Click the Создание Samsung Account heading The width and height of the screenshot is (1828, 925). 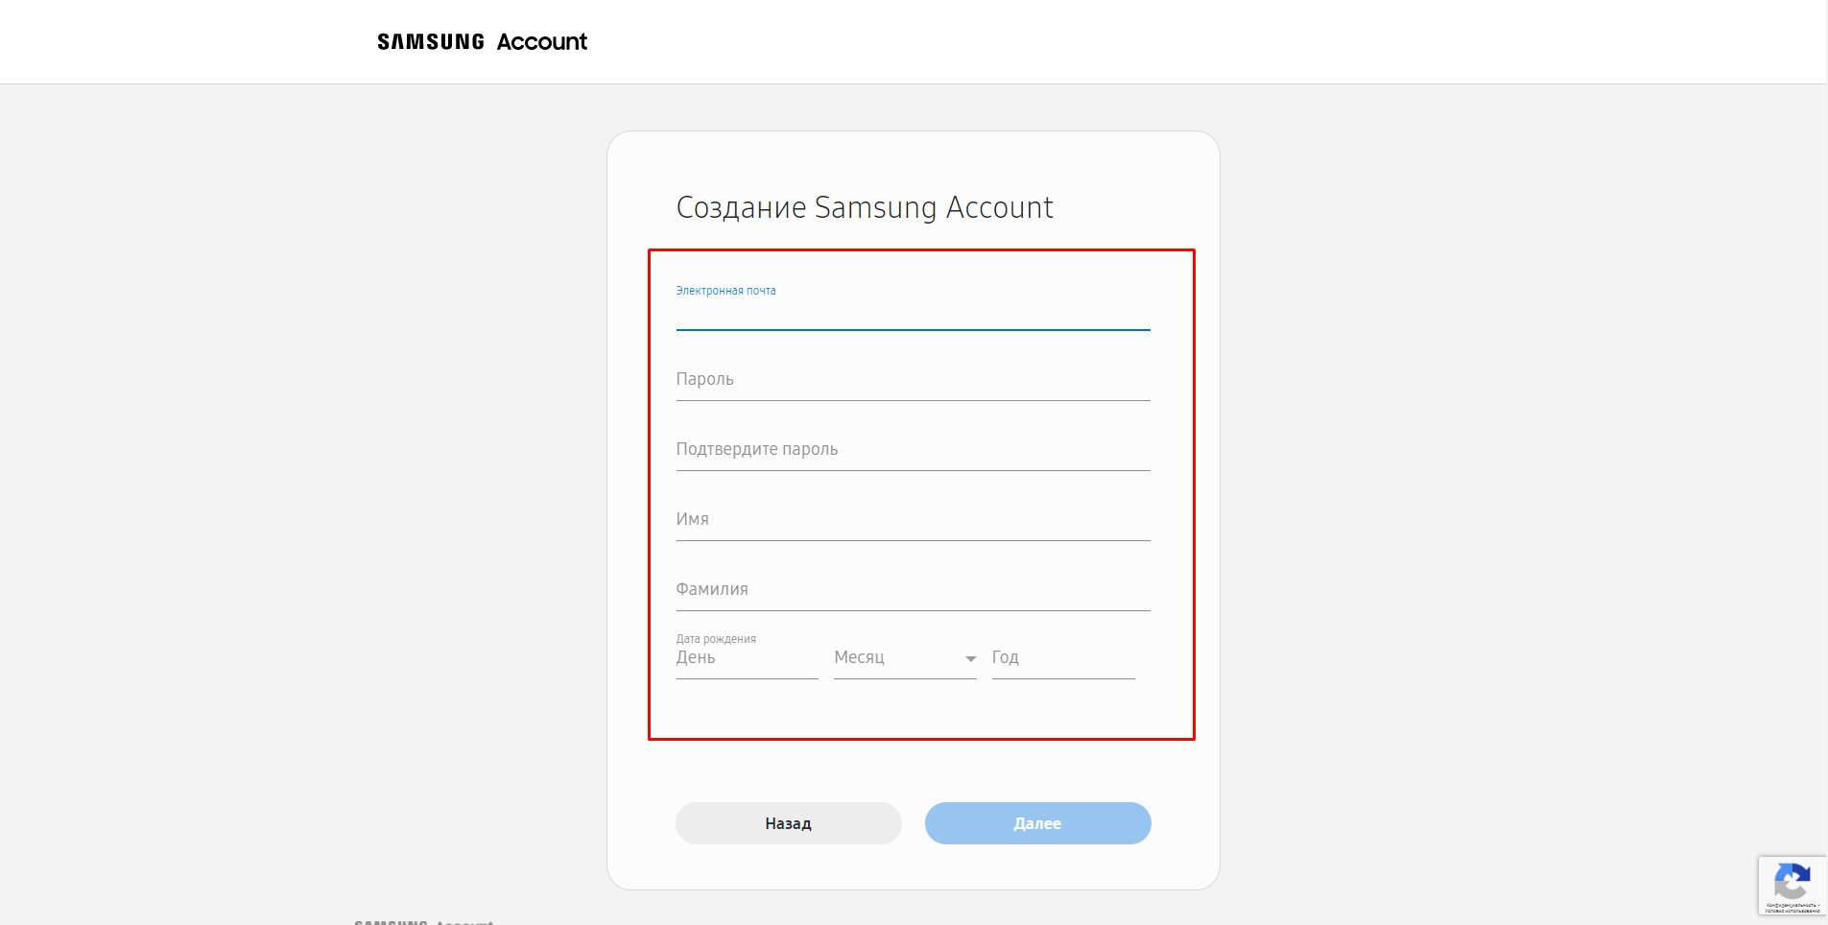pyautogui.click(x=865, y=207)
